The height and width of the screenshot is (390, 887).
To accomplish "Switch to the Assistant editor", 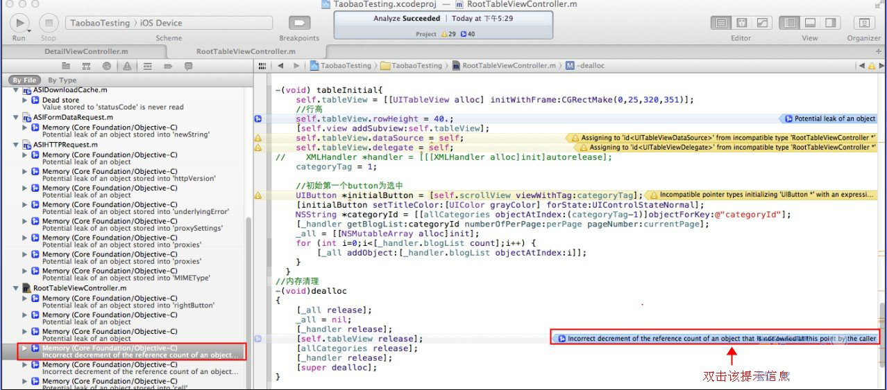I will coord(742,23).
